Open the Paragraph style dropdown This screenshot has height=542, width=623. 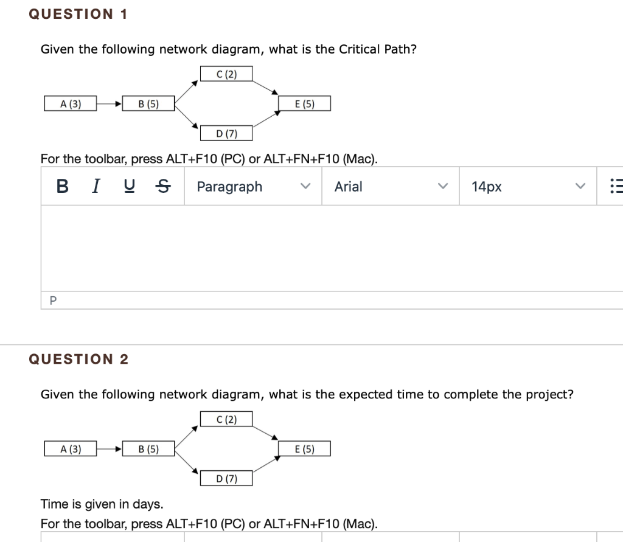[x=229, y=187]
